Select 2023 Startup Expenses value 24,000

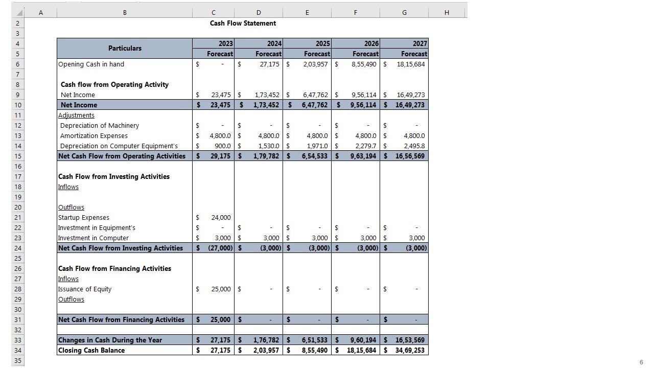click(x=220, y=217)
